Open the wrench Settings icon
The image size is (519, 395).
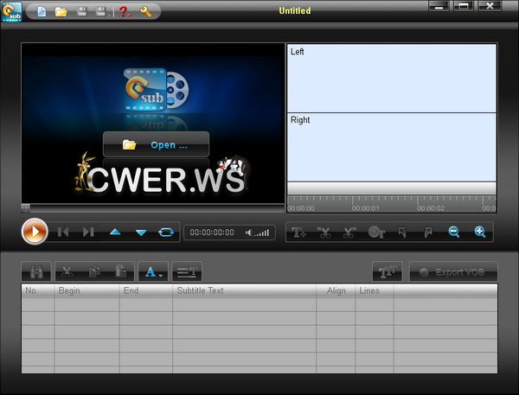tap(145, 11)
